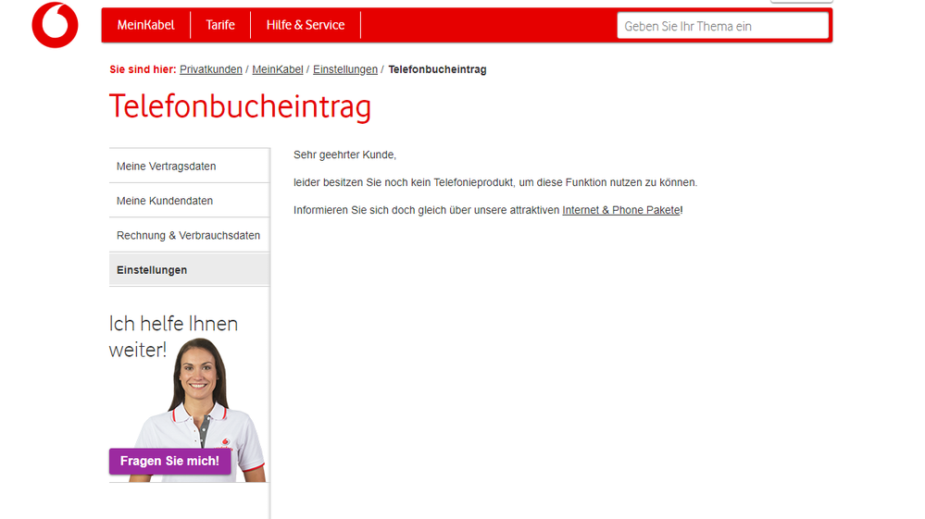This screenshot has width=925, height=519.
Task: Go to MeinKabel breadcrumb link
Action: click(x=277, y=69)
